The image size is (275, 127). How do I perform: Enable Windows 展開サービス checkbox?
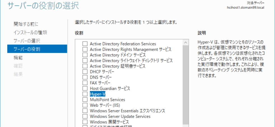pos(85,122)
